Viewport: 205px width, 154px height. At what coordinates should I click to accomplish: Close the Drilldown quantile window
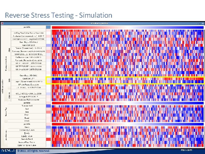click(203, 23)
